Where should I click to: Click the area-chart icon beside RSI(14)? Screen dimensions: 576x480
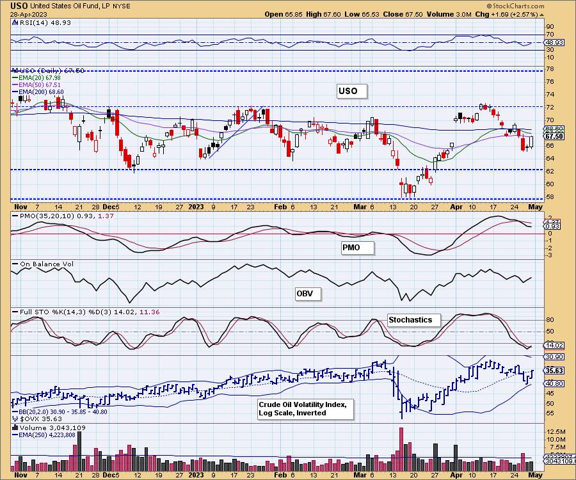tap(15, 22)
